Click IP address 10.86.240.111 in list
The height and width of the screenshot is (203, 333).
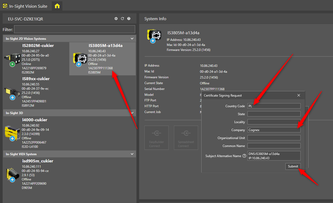31,167
